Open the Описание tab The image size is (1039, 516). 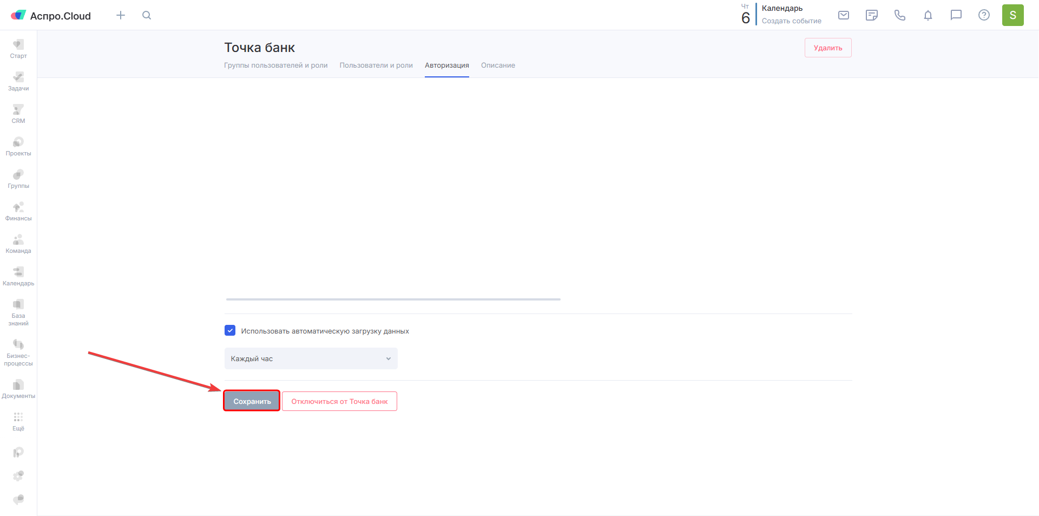point(498,66)
